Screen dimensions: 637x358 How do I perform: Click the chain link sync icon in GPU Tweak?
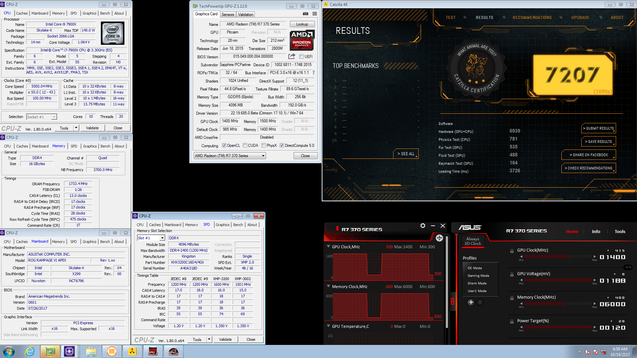pos(628,267)
